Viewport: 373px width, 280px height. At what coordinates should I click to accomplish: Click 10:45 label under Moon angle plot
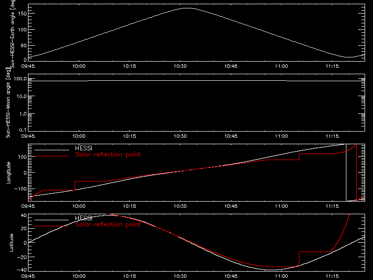[x=231, y=136]
